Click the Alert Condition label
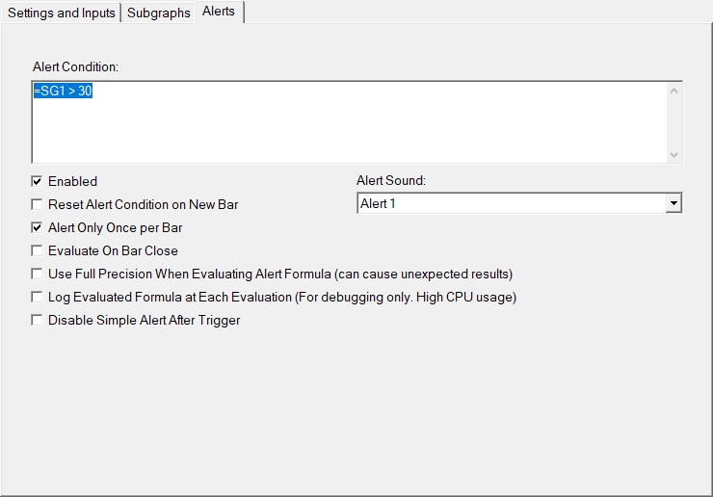This screenshot has width=713, height=497. (75, 66)
